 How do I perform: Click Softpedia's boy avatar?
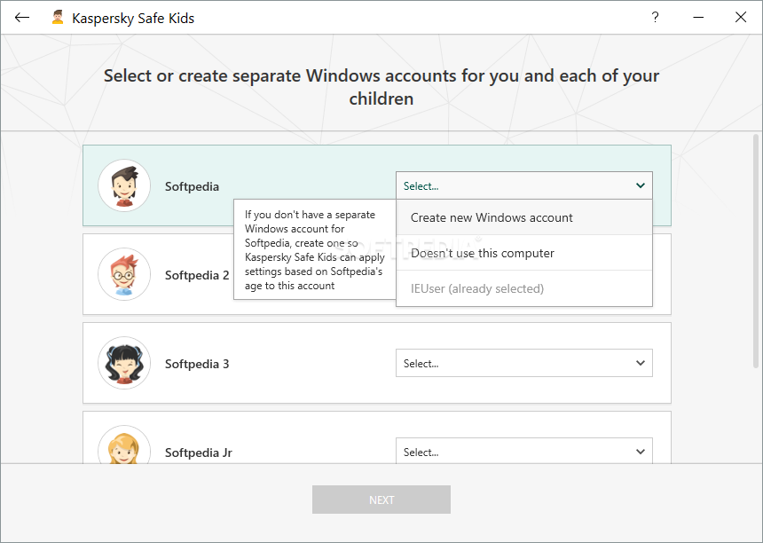(124, 185)
